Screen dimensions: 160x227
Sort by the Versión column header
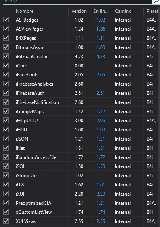point(79,11)
